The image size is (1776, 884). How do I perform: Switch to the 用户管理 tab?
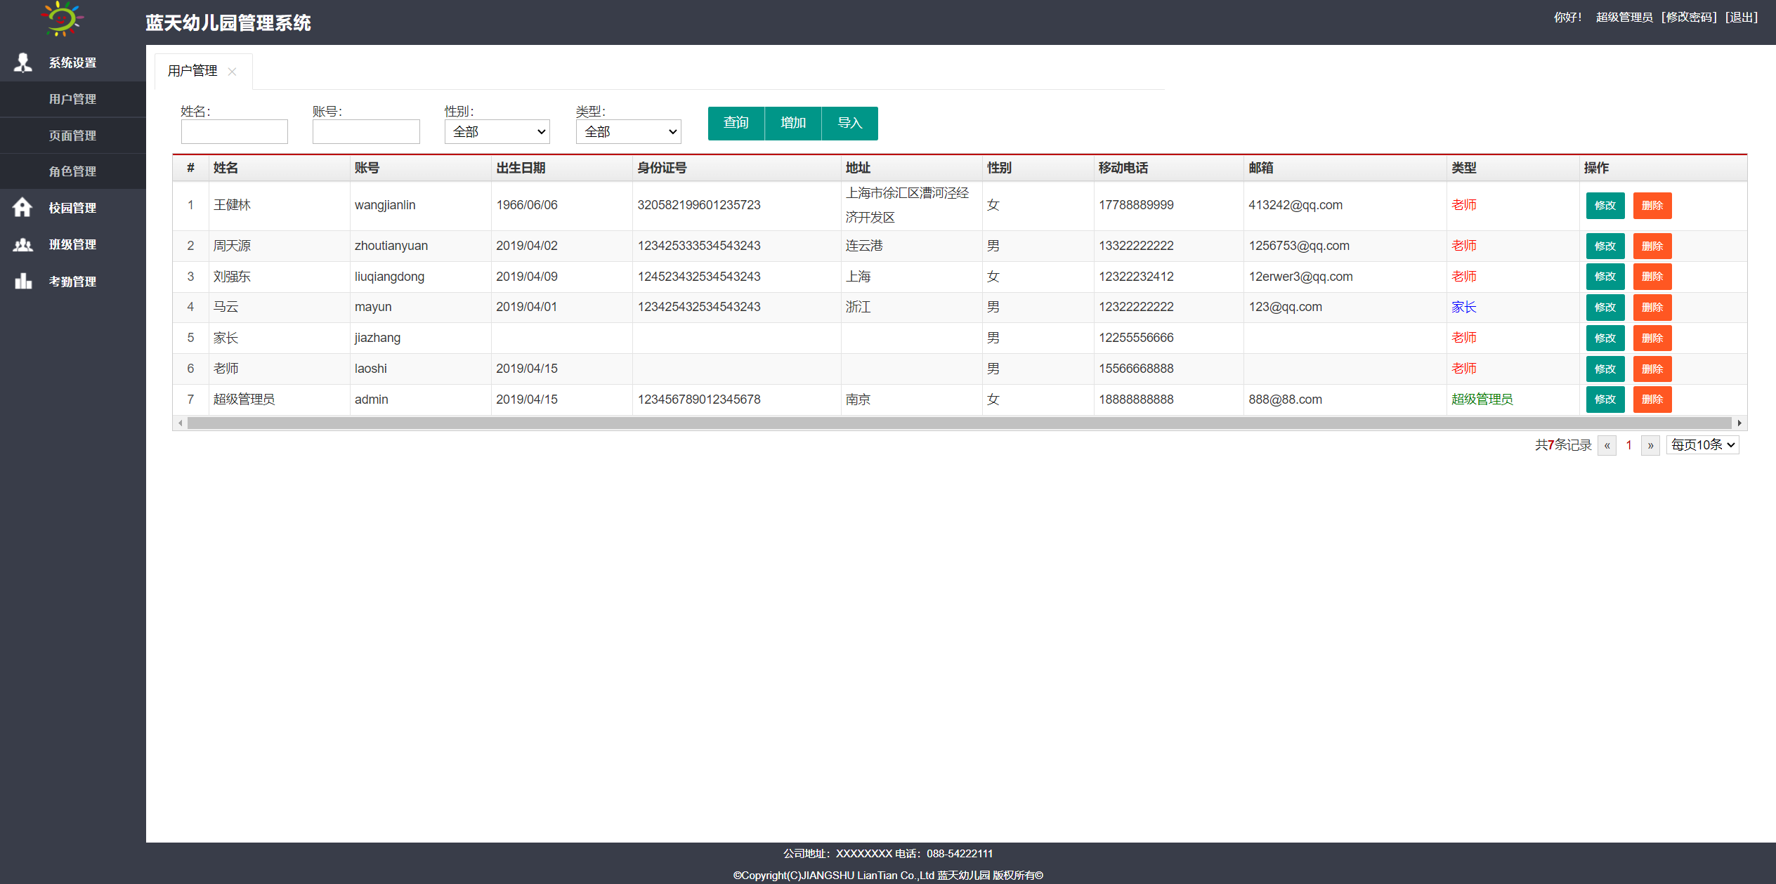[x=192, y=71]
